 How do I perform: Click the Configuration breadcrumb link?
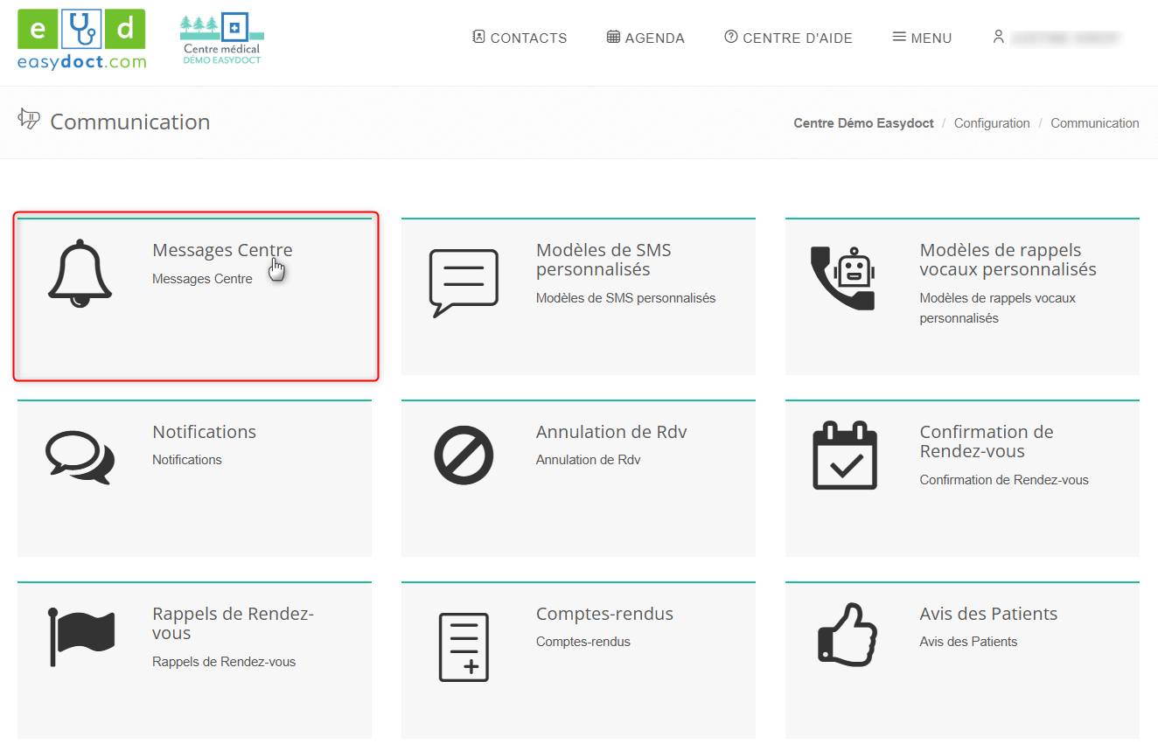click(992, 123)
